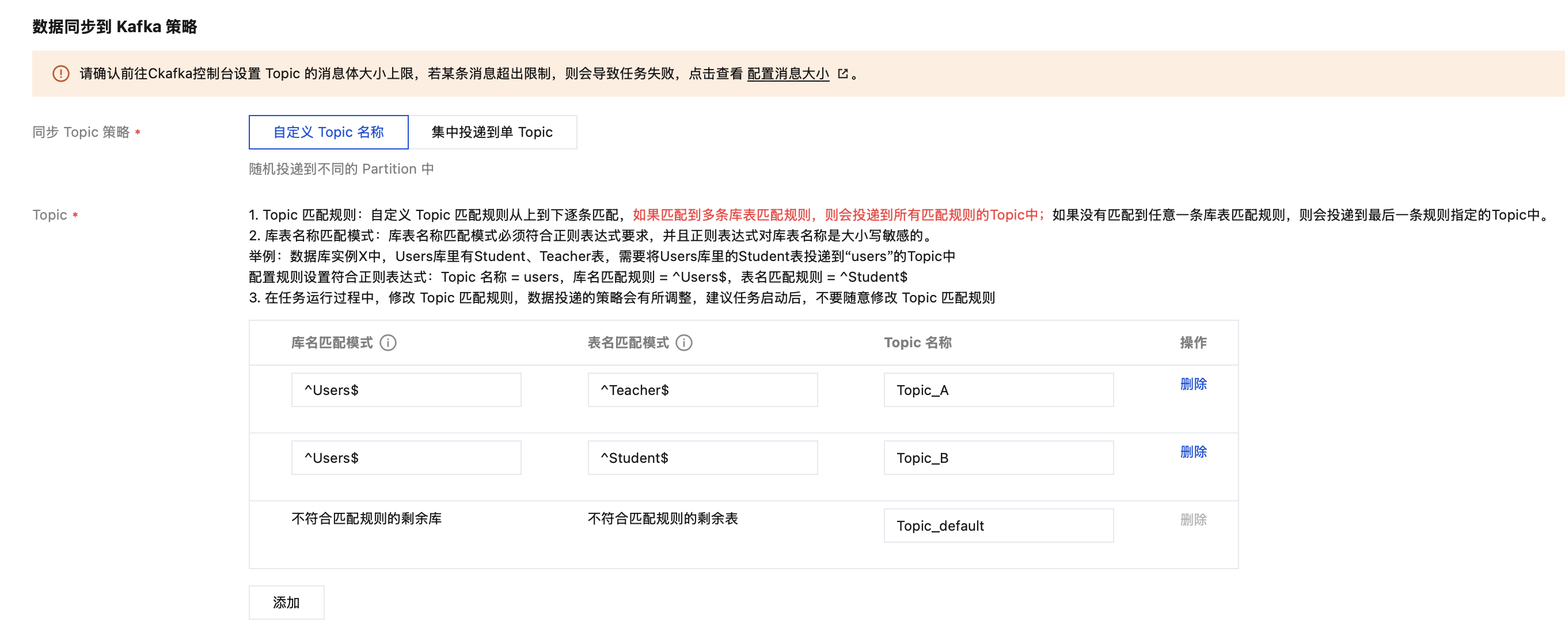Screen dimensions: 1565x629
Task: Delete the Topic_B rule row
Action: (1192, 452)
